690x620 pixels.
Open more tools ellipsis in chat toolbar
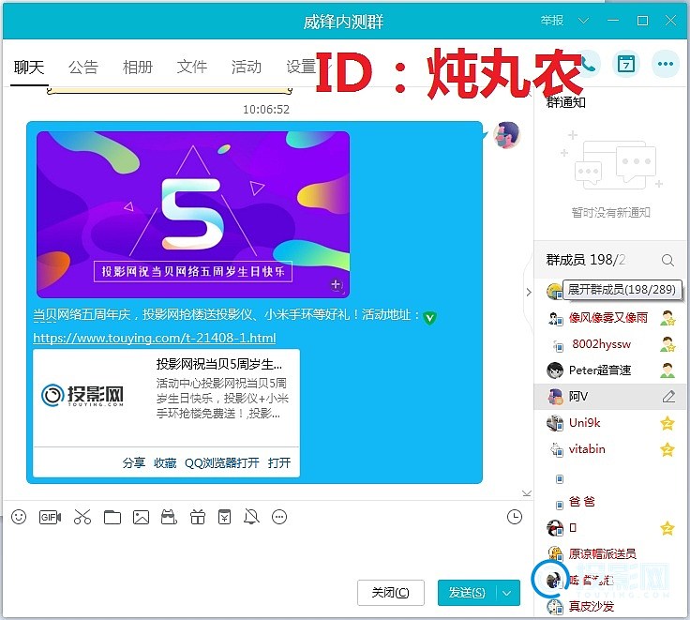[x=279, y=517]
